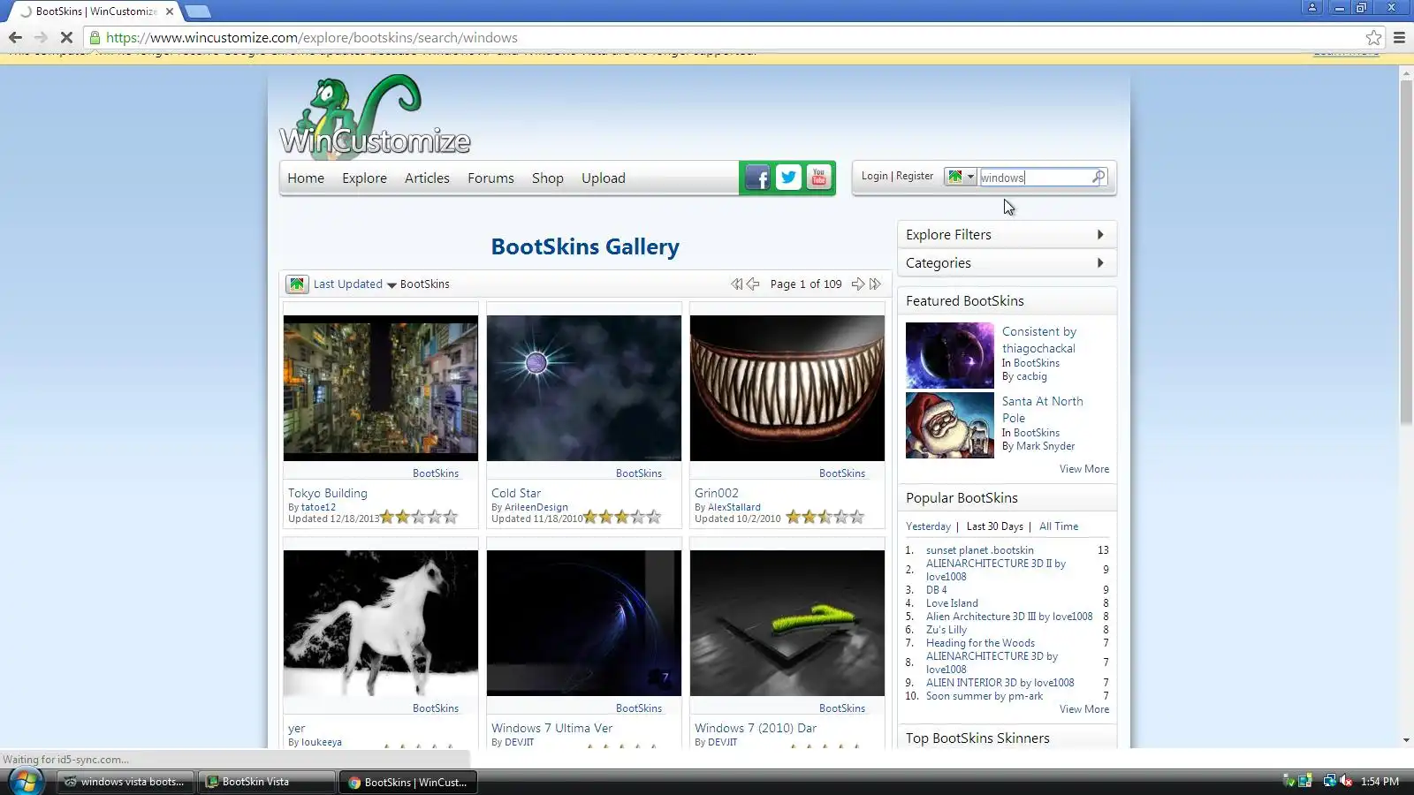Click the Login link
The height and width of the screenshot is (795, 1414).
874,176
